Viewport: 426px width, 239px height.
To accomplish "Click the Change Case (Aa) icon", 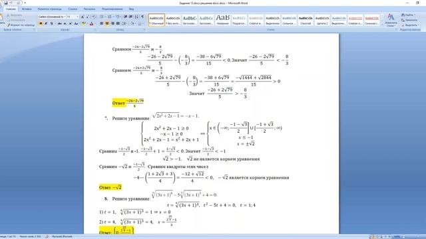I will click(x=77, y=24).
